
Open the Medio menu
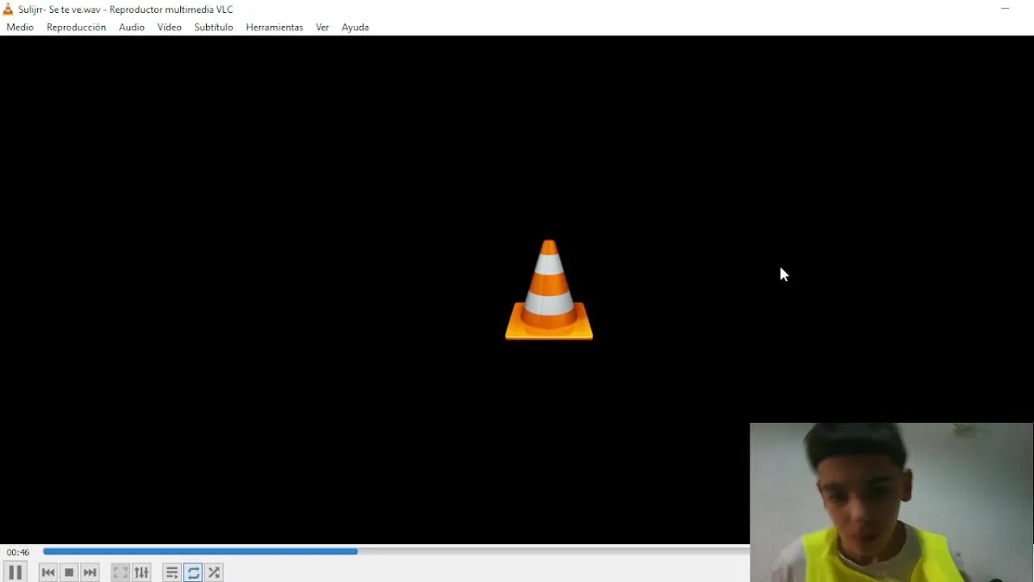pyautogui.click(x=20, y=27)
